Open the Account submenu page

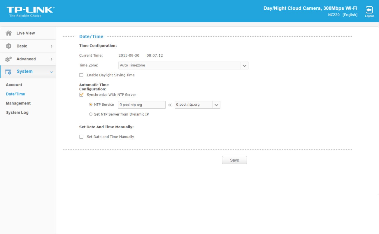coord(14,85)
